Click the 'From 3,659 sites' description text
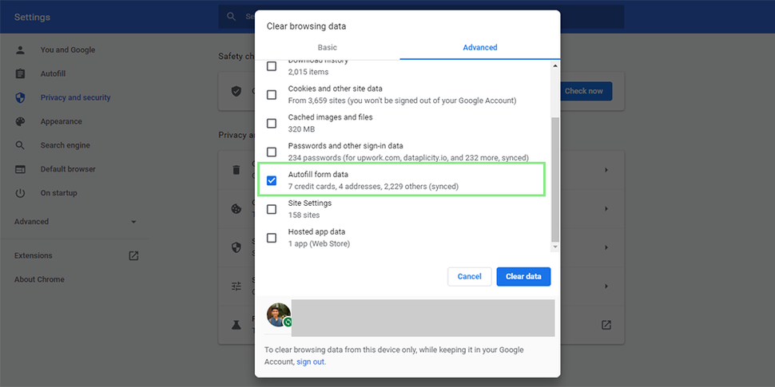Image resolution: width=775 pixels, height=387 pixels. coord(403,101)
